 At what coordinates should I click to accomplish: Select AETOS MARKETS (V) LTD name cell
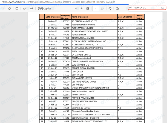94,28
